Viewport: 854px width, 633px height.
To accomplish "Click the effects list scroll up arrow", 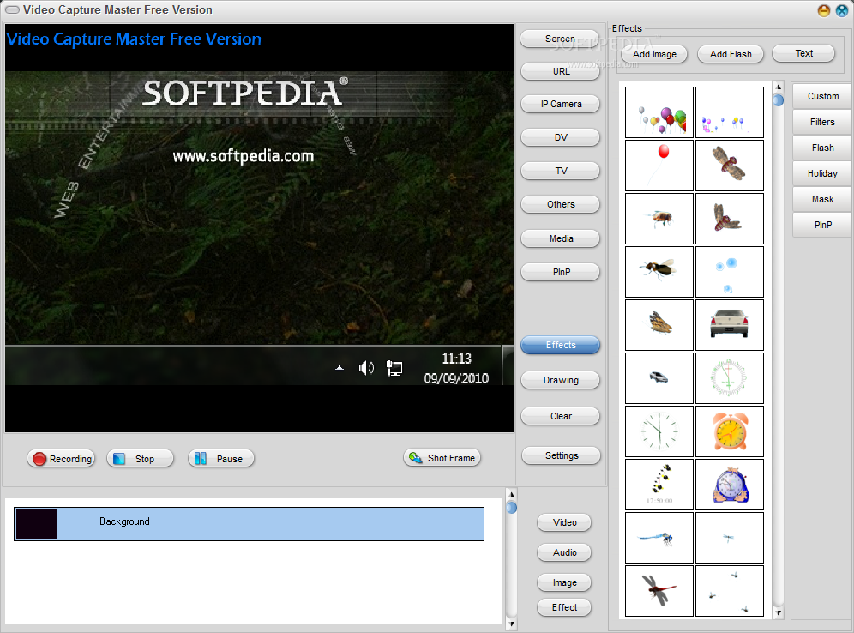I will tap(779, 87).
